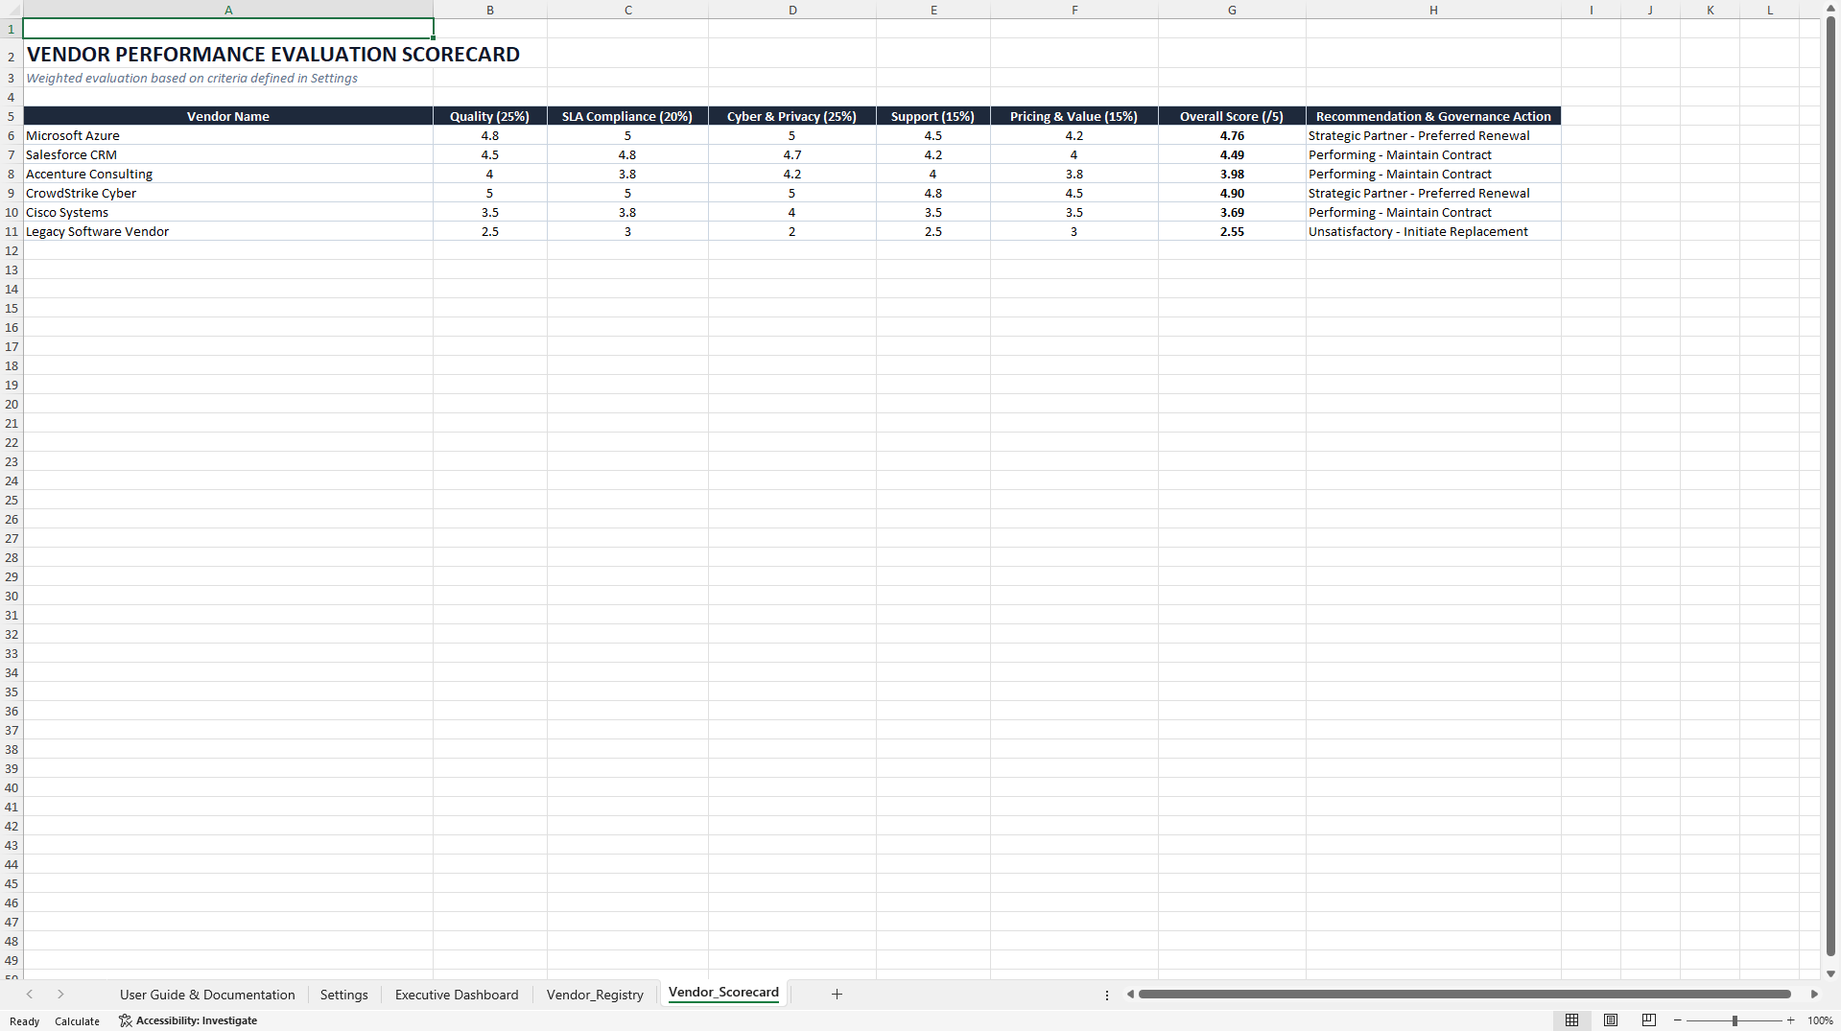Select row 5 header

12,116
